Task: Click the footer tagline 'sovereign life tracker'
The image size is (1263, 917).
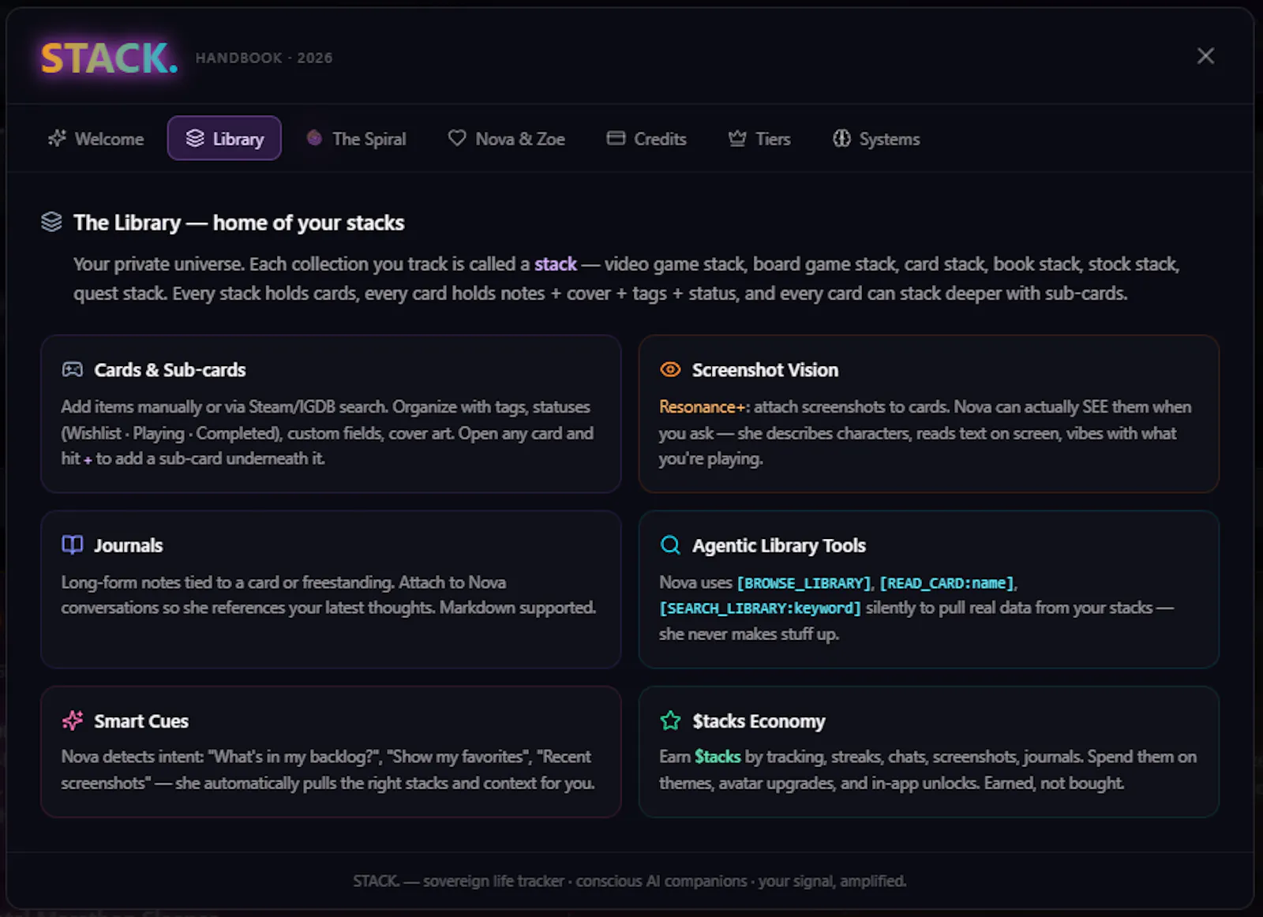Action: [x=493, y=881]
